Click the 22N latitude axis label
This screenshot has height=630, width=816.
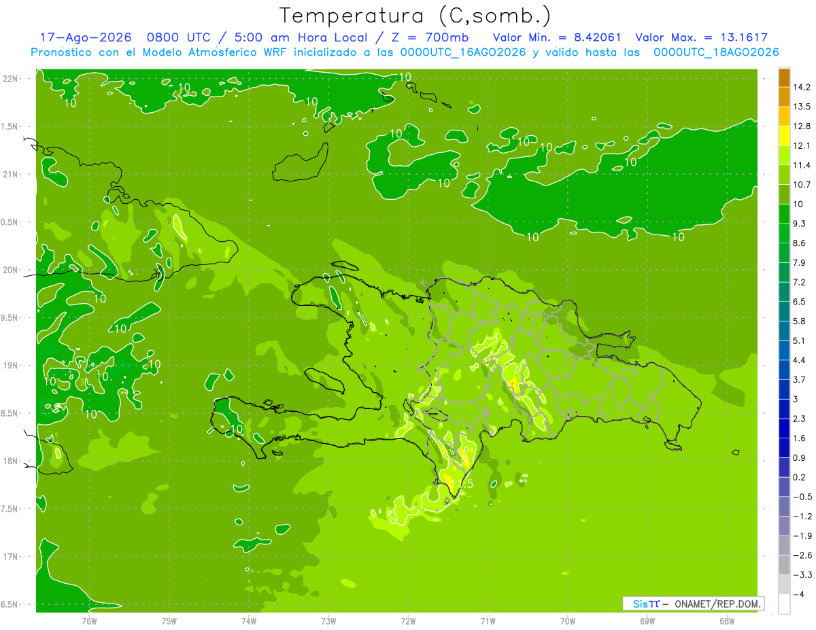coord(10,79)
